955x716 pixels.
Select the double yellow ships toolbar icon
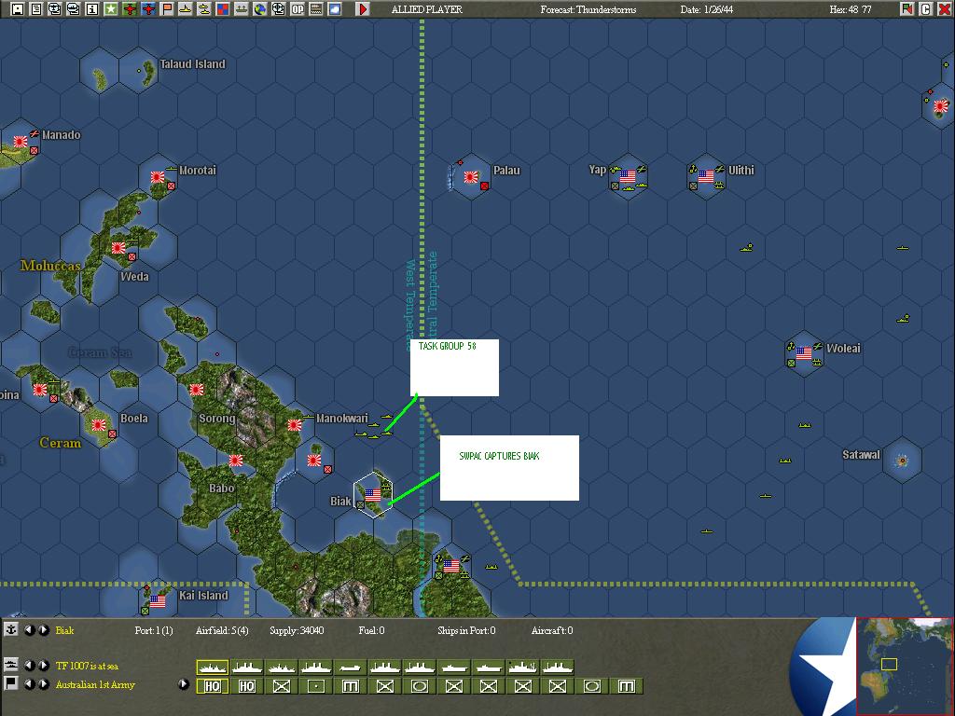point(204,9)
